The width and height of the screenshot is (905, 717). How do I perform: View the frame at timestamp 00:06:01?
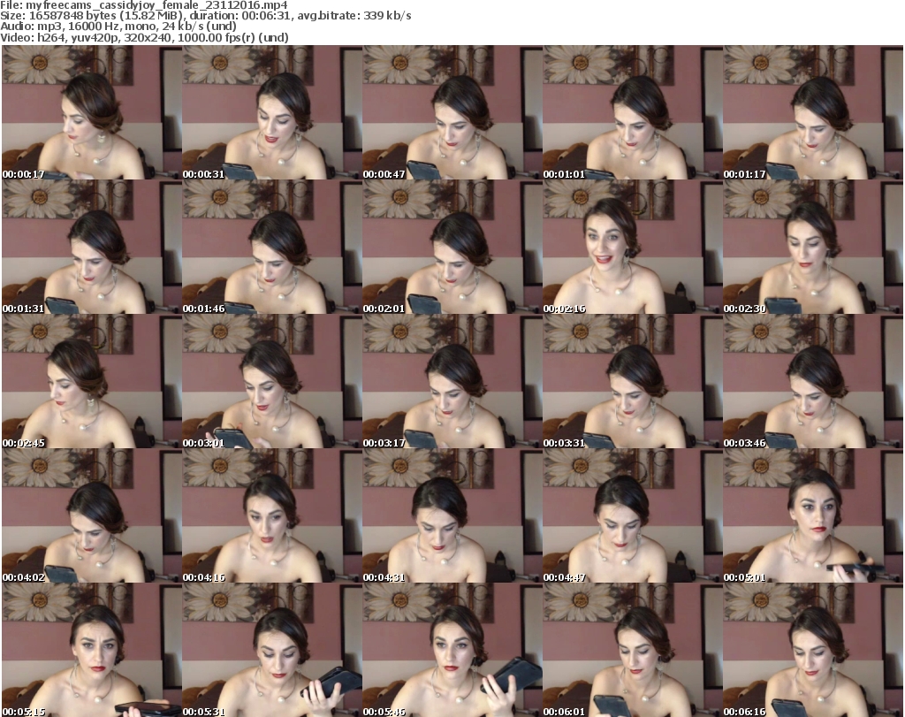coord(633,650)
